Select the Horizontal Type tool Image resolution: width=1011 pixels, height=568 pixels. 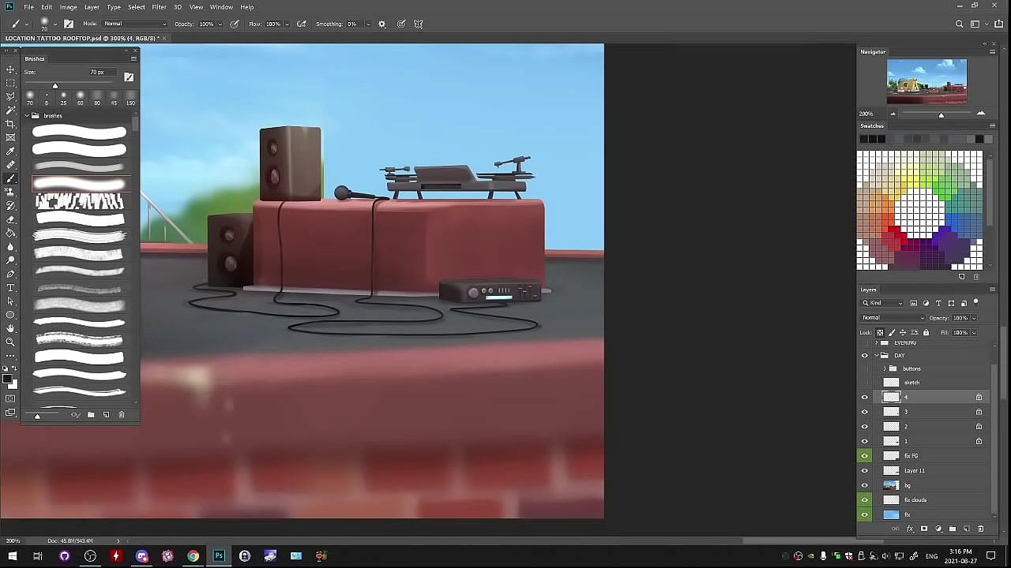[10, 288]
